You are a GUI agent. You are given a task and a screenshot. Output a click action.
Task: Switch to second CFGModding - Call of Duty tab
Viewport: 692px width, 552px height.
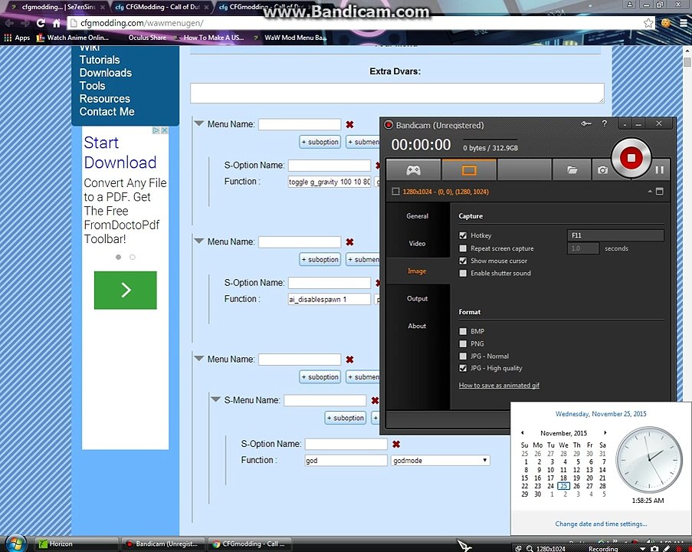(x=157, y=7)
